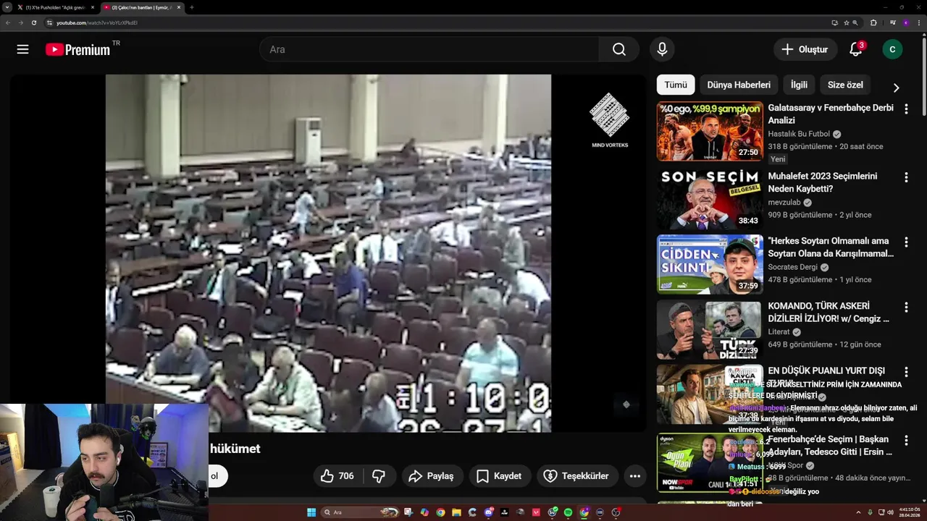
Task: Open File Explorer from the taskbar
Action: tap(456, 512)
